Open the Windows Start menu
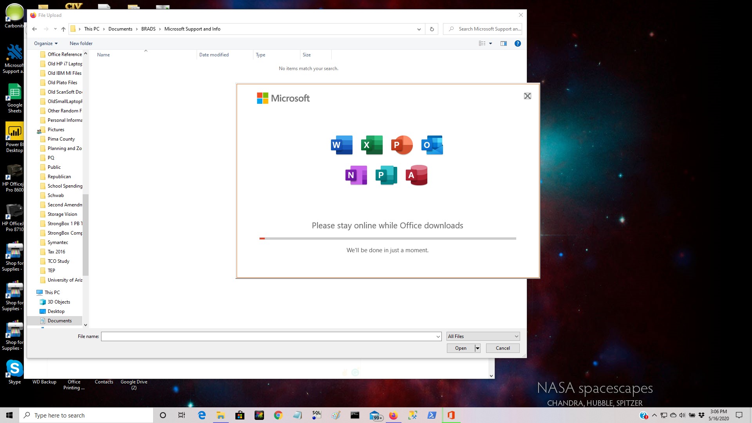Image resolution: width=752 pixels, height=423 pixels. 9,415
